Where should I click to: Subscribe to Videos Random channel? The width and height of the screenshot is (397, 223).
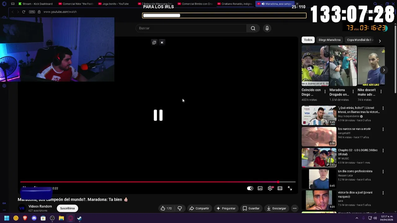[x=67, y=208]
